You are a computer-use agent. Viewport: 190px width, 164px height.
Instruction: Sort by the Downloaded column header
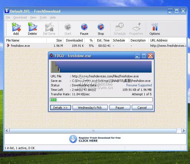point(74,40)
